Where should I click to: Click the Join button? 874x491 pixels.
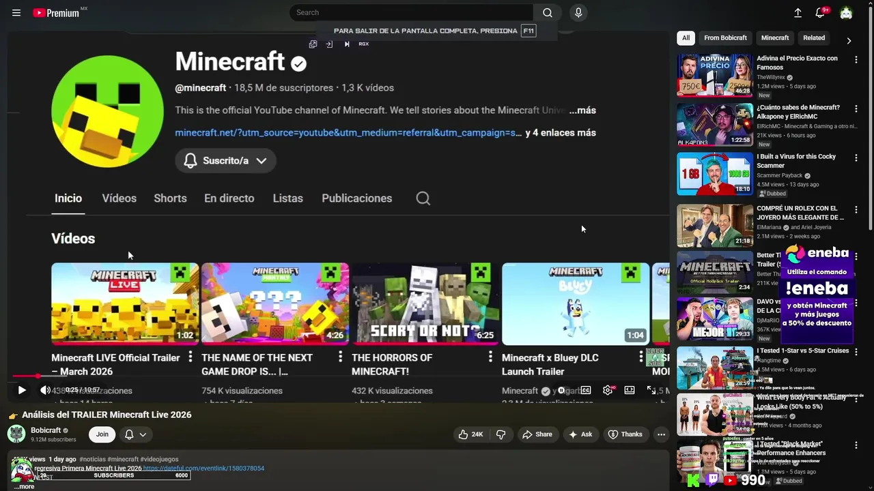(x=102, y=434)
